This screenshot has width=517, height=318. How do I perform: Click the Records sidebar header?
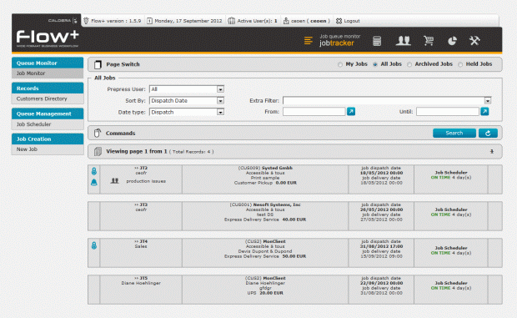(x=48, y=88)
